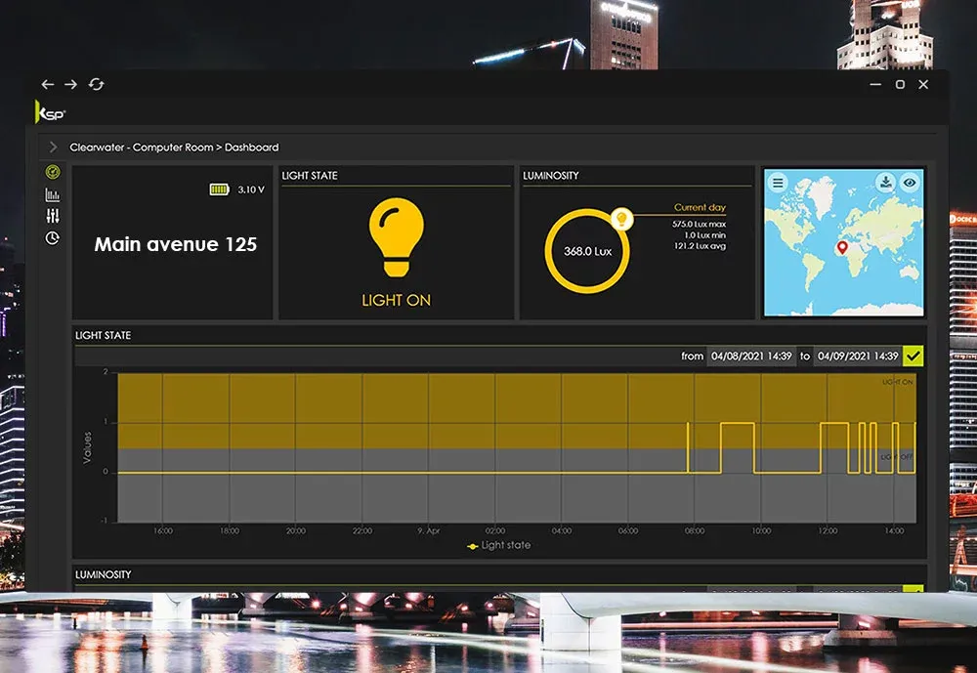This screenshot has width=977, height=673.
Task: Click the 'to' date field 04/09/2021 14:39
Action: [x=857, y=357]
